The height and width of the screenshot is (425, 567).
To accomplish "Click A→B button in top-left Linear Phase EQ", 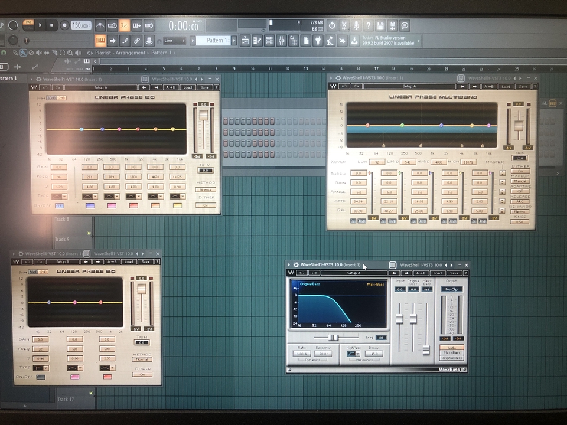I will 170,87.
